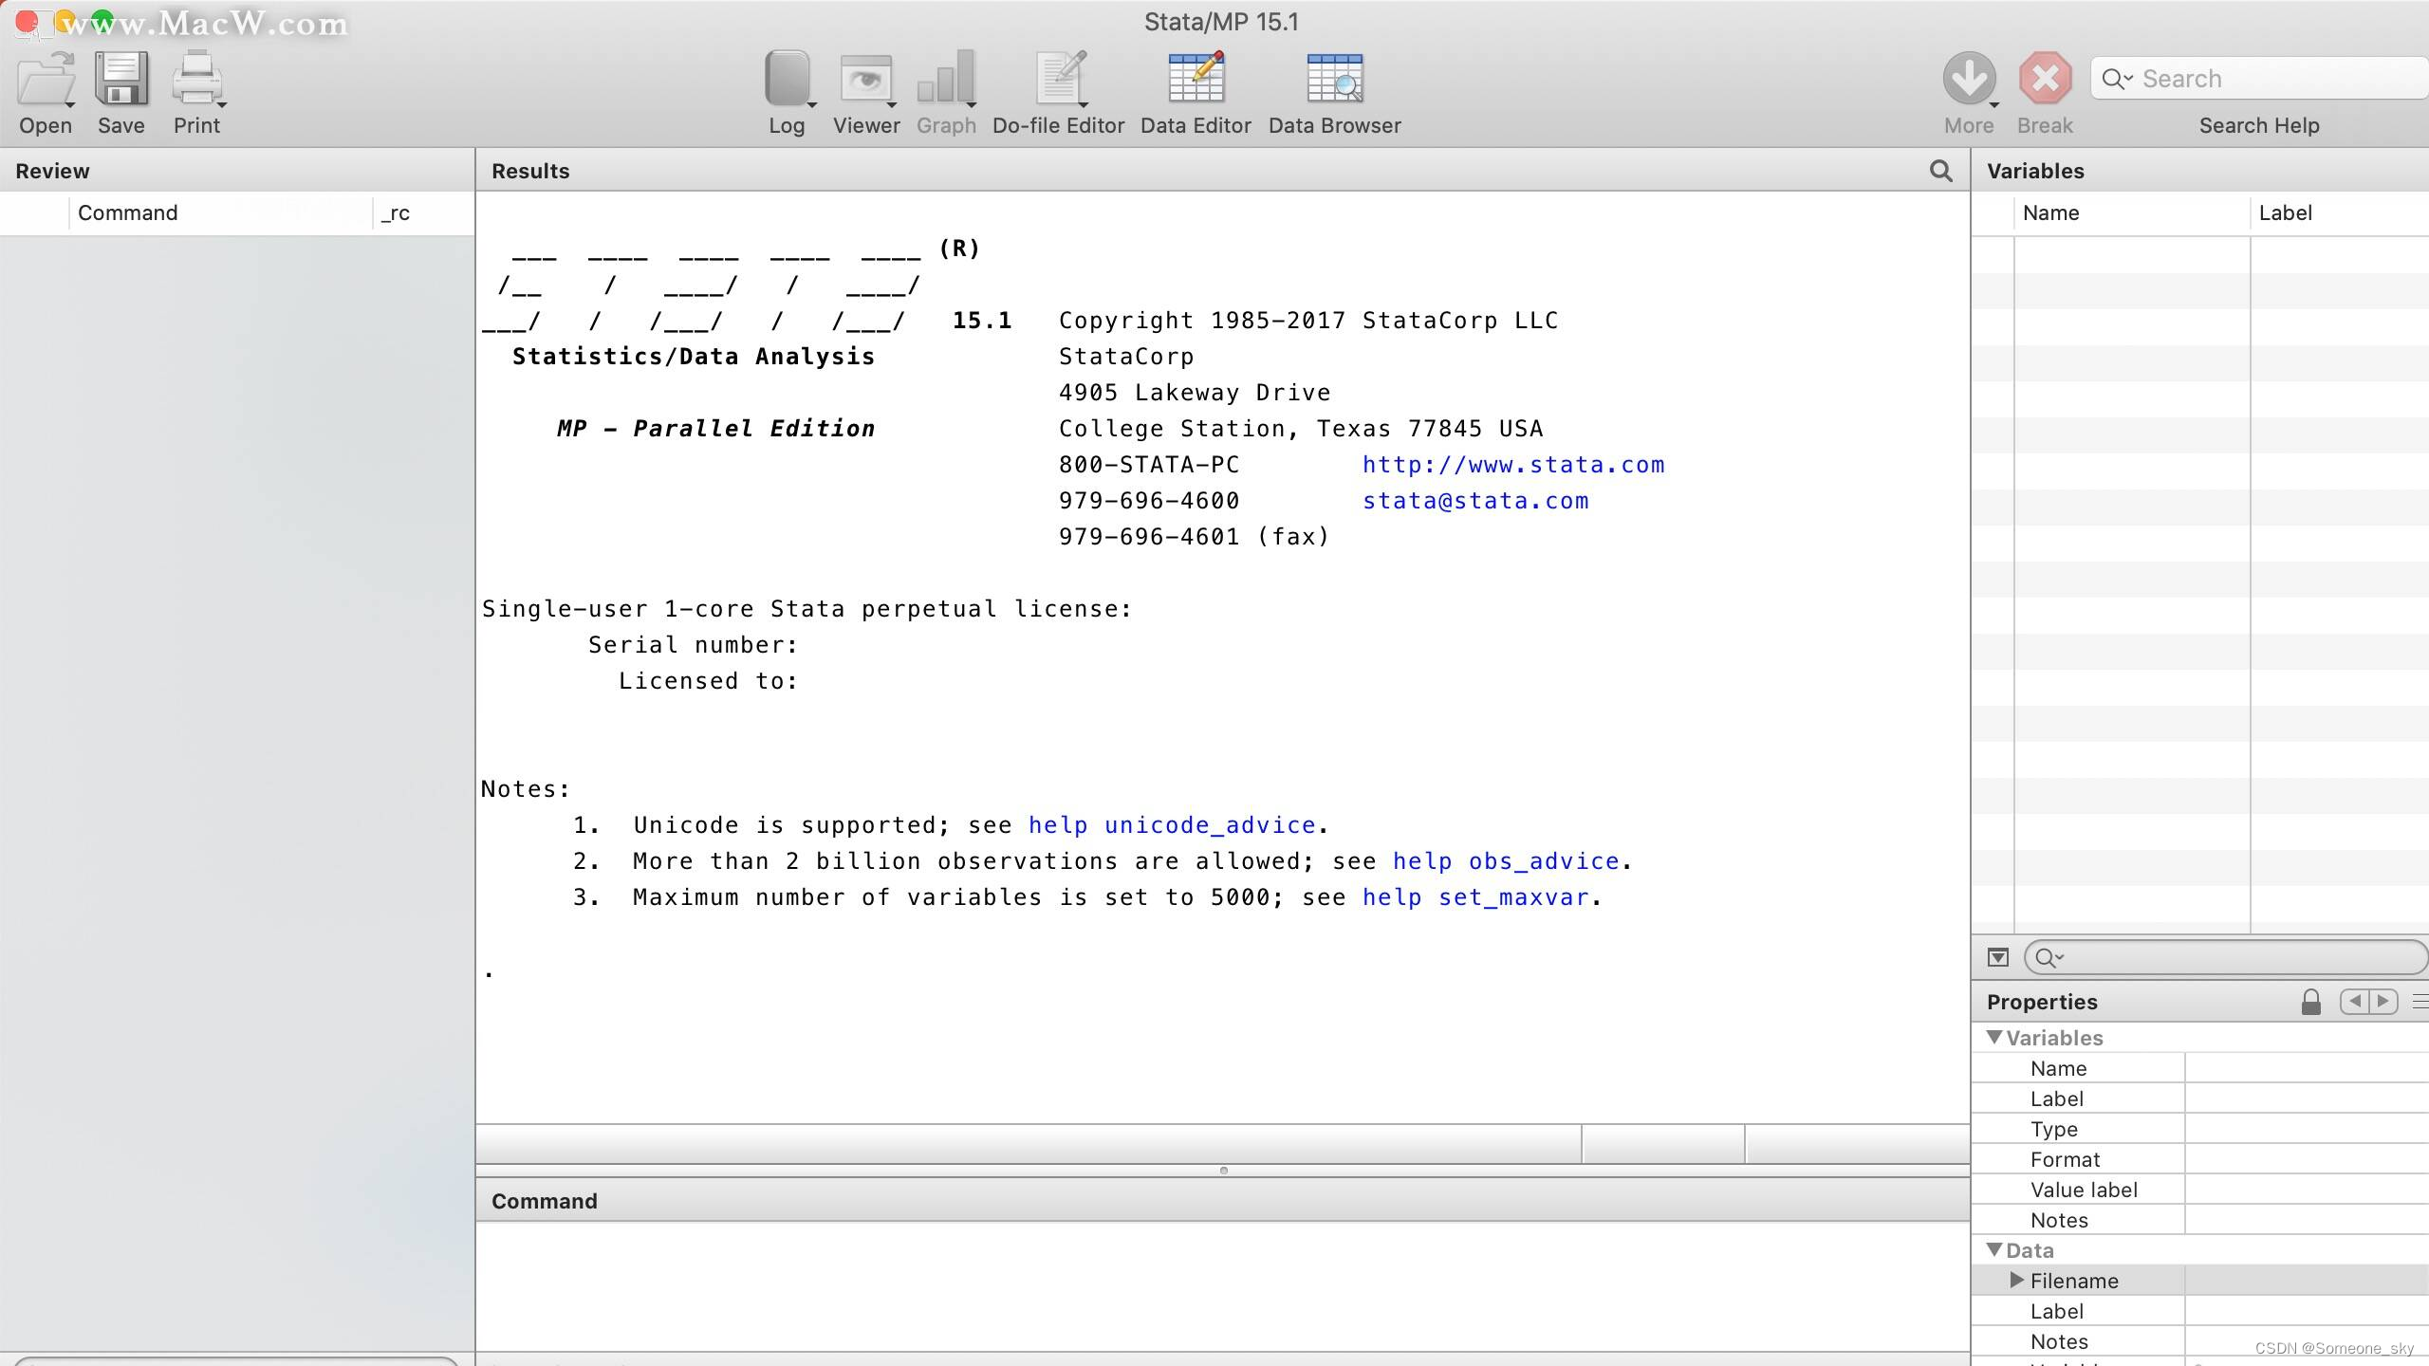
Task: Click the stata@stata.com email link
Action: click(x=1475, y=501)
